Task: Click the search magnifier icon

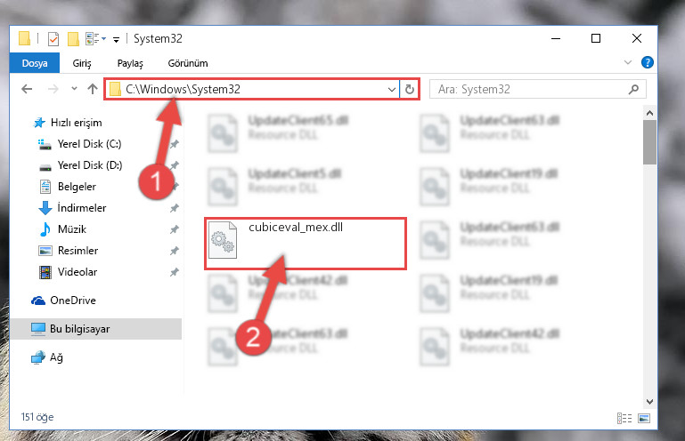Action: (x=633, y=90)
